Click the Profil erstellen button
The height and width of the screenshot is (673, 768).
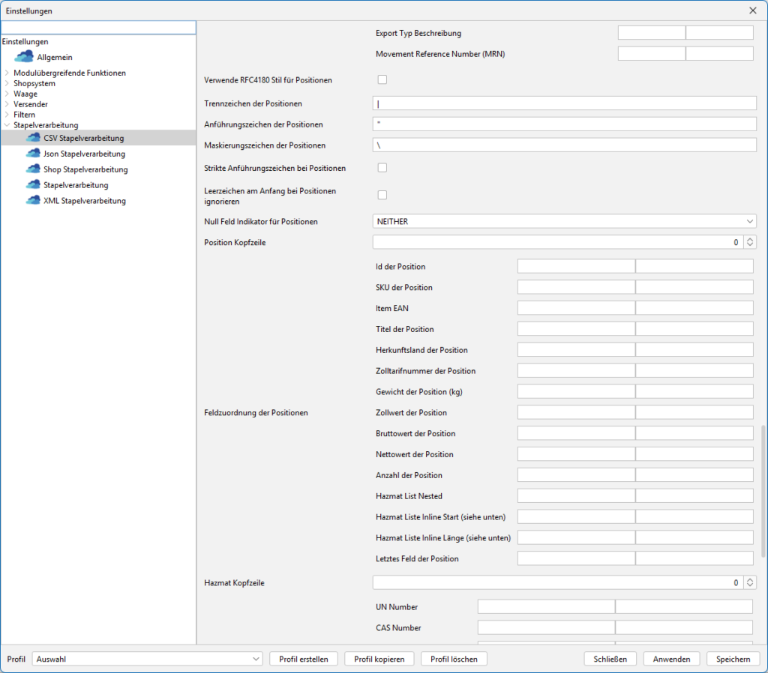click(x=303, y=659)
